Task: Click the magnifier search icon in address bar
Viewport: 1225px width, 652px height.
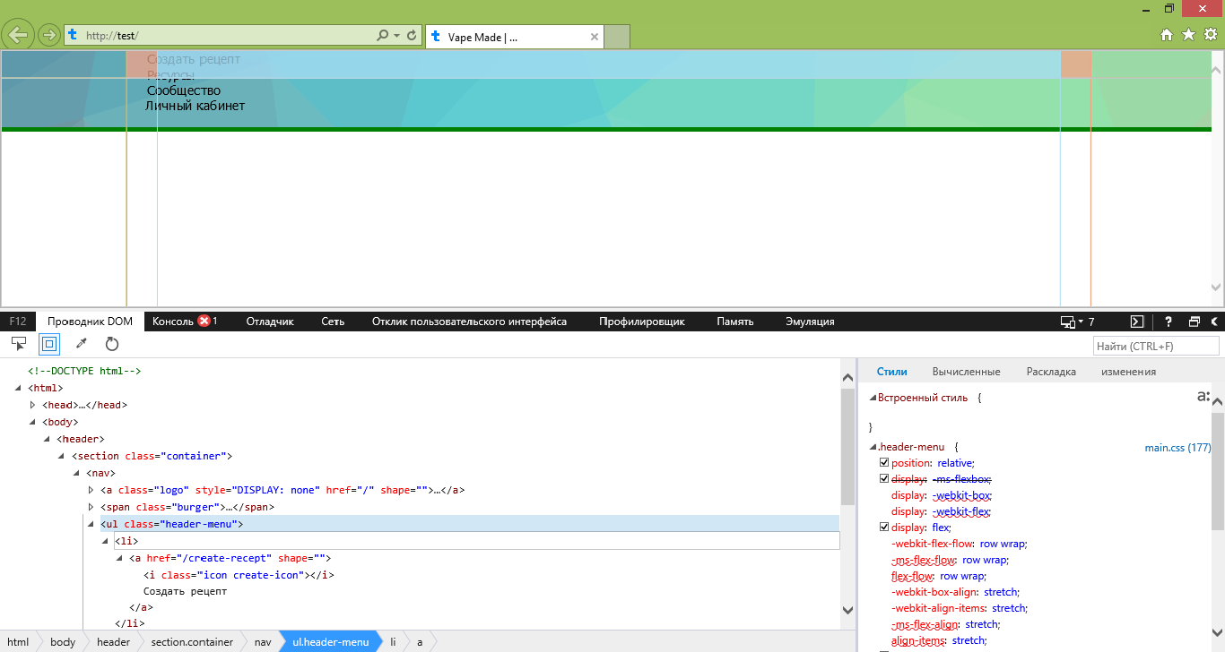Action: (x=383, y=36)
